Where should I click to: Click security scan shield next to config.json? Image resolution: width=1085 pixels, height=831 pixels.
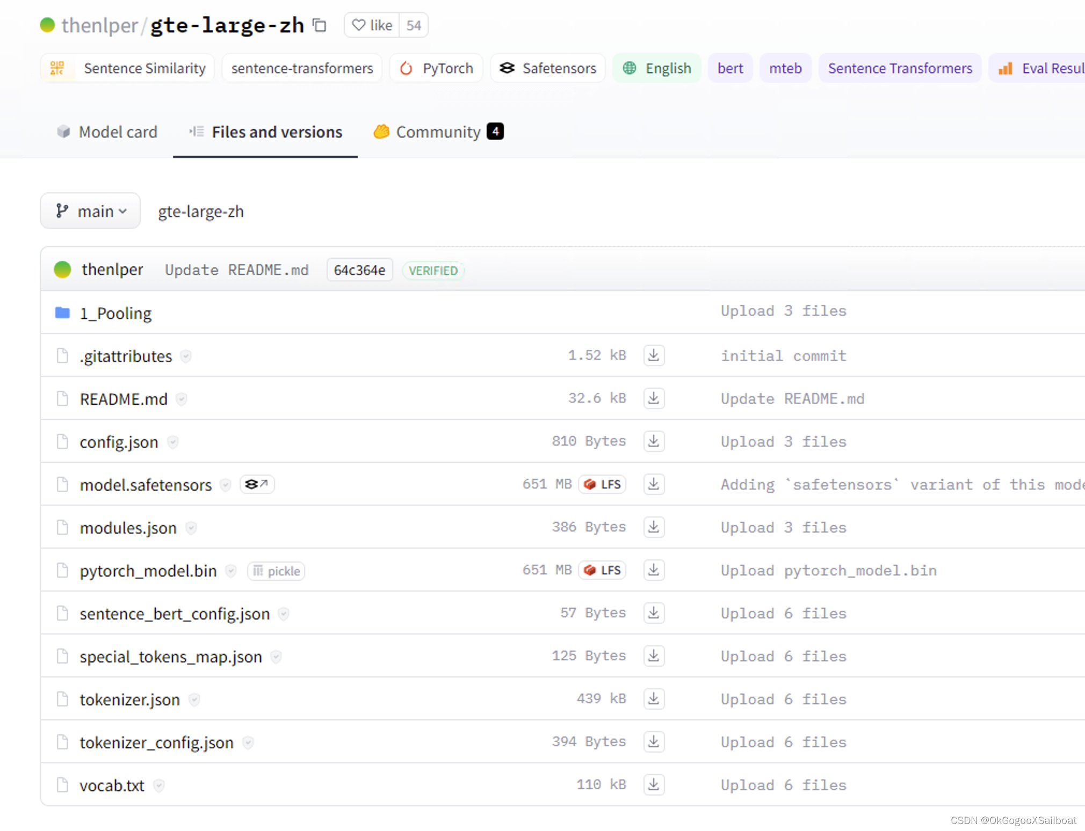point(172,442)
